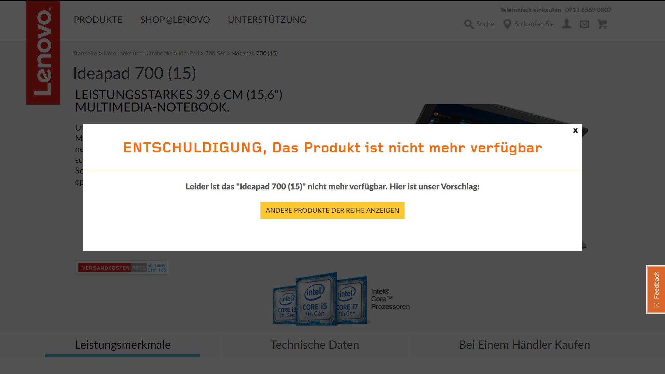Close the unavailable product popup
Viewport: 665px width, 374px height.
tap(575, 131)
